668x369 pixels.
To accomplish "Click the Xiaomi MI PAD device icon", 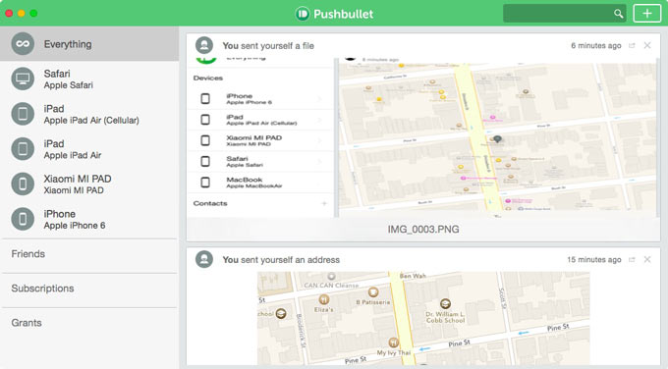I will click(23, 184).
